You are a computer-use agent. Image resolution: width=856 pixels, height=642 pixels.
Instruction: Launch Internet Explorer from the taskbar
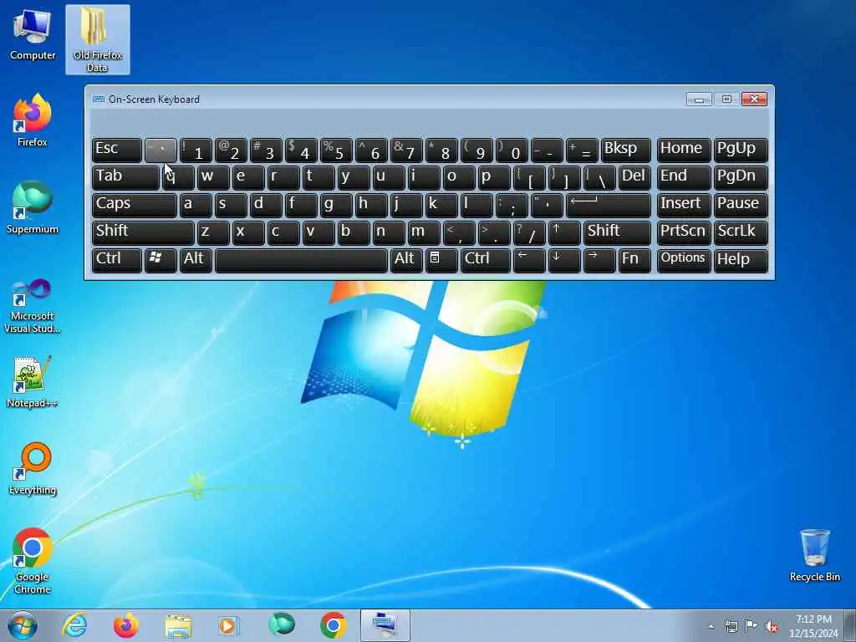[74, 625]
